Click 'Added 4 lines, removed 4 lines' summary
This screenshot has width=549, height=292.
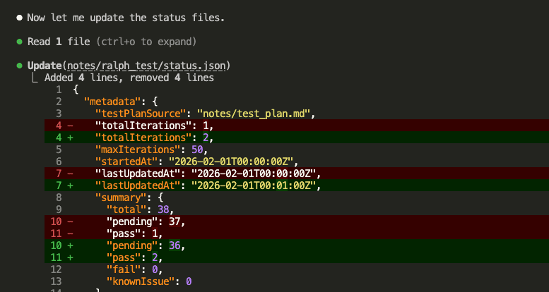click(x=129, y=78)
